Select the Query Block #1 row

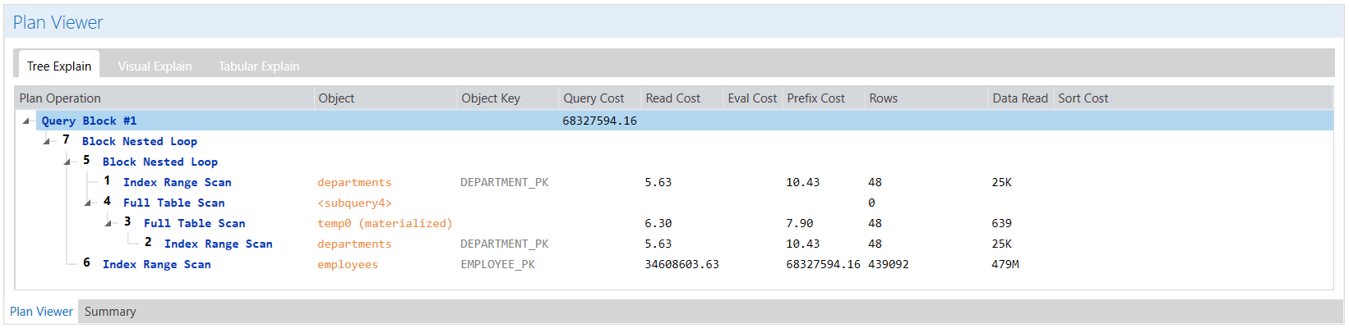674,121
